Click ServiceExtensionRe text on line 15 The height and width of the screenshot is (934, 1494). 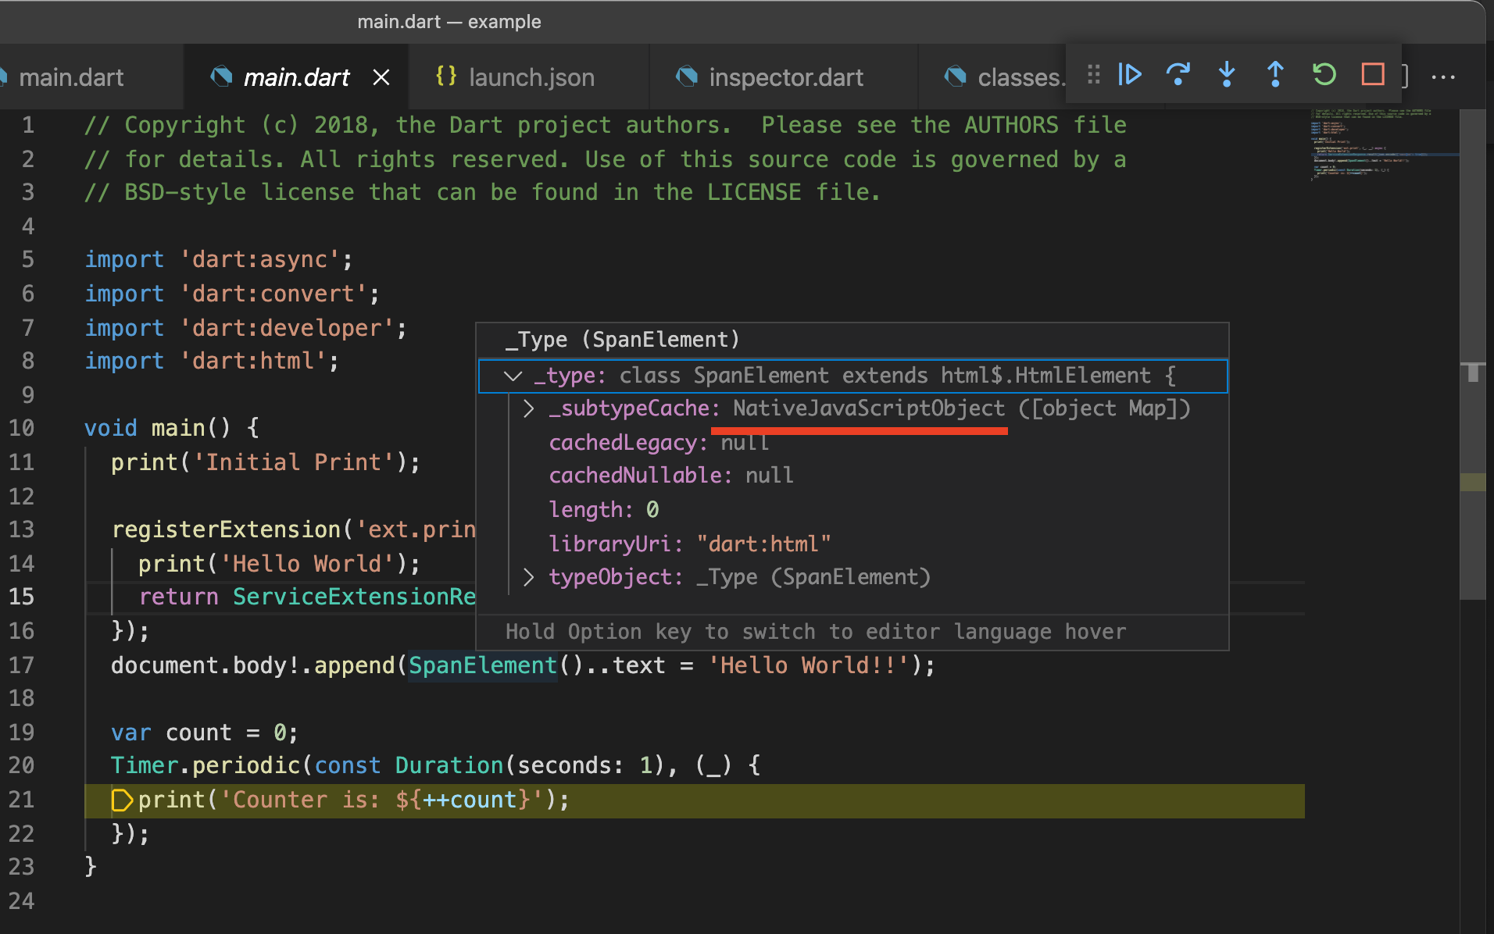point(354,597)
